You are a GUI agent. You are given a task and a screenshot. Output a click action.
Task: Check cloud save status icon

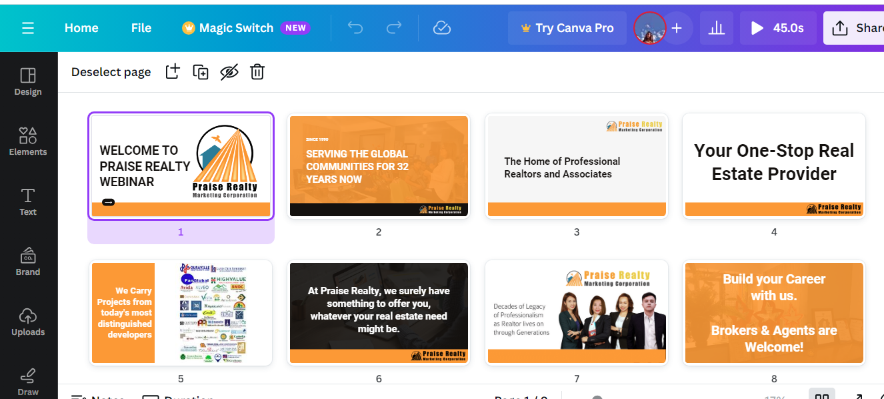[442, 28]
